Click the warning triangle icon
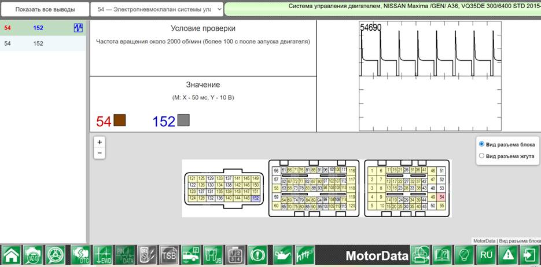This screenshot has height=267, width=541. [508, 255]
